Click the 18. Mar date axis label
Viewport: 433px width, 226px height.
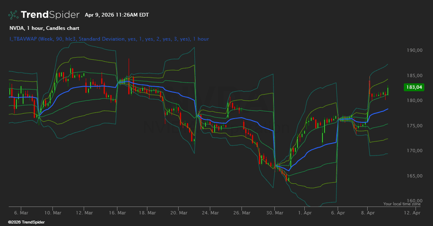tap(147, 213)
